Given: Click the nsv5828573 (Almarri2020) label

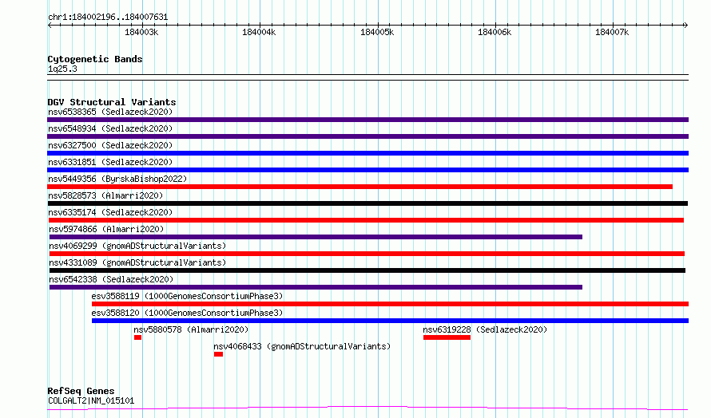Looking at the screenshot, I should [105, 195].
